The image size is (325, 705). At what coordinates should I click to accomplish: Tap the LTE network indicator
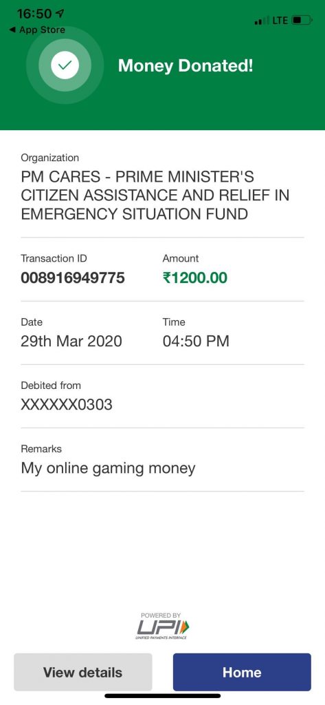[280, 20]
